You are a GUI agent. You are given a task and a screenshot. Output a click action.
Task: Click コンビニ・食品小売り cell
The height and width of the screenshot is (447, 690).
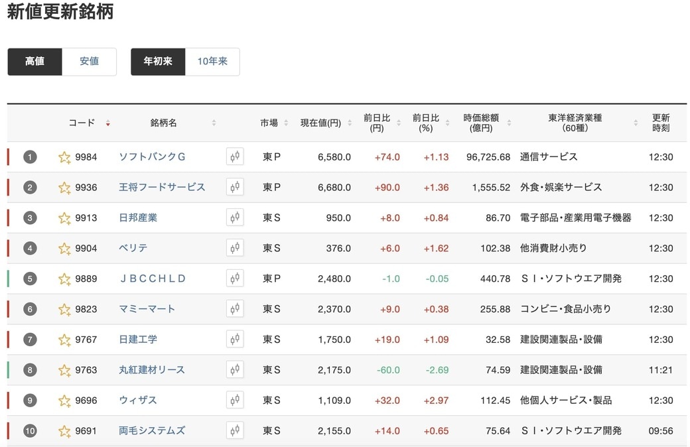click(566, 309)
